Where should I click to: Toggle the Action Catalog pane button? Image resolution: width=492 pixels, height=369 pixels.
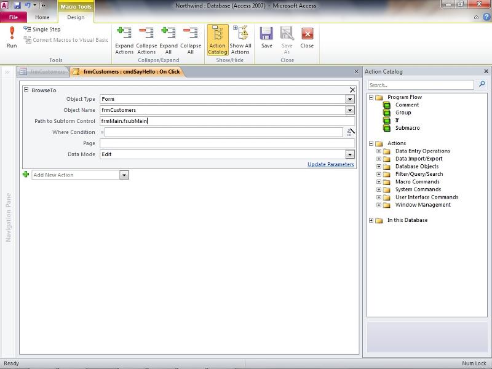point(218,40)
